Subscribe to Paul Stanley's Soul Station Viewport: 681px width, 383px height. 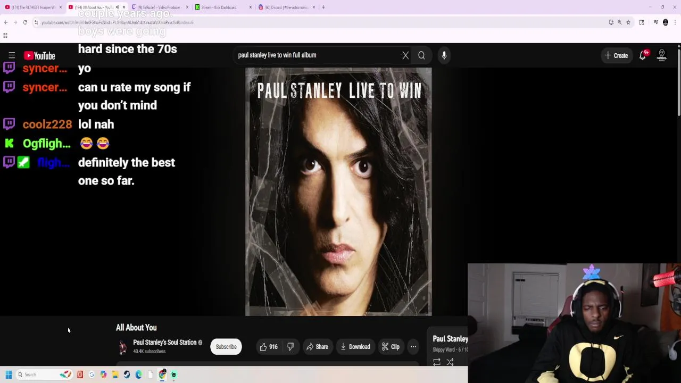(226, 347)
